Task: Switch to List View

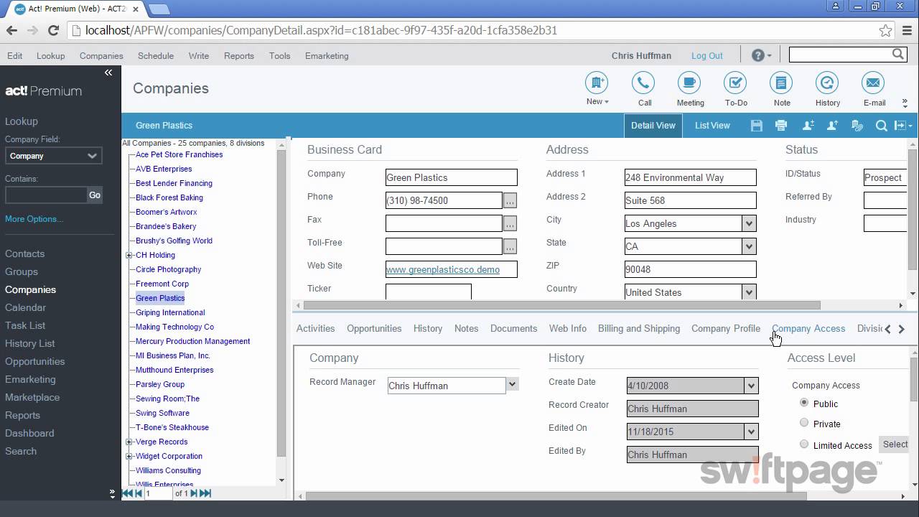Action: coord(712,125)
